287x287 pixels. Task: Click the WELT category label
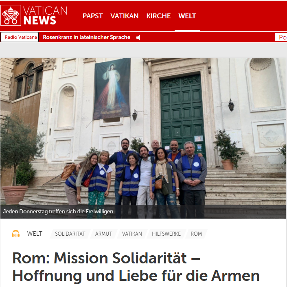click(x=35, y=234)
